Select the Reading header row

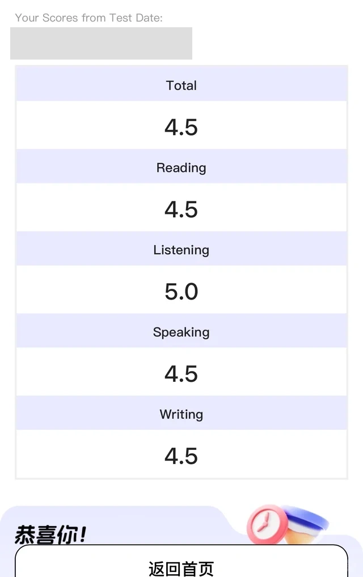pyautogui.click(x=181, y=166)
